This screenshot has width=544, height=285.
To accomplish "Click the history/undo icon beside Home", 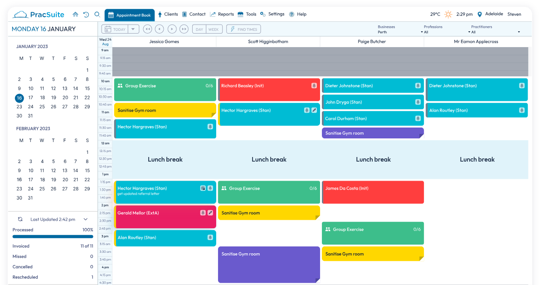I will pos(86,15).
